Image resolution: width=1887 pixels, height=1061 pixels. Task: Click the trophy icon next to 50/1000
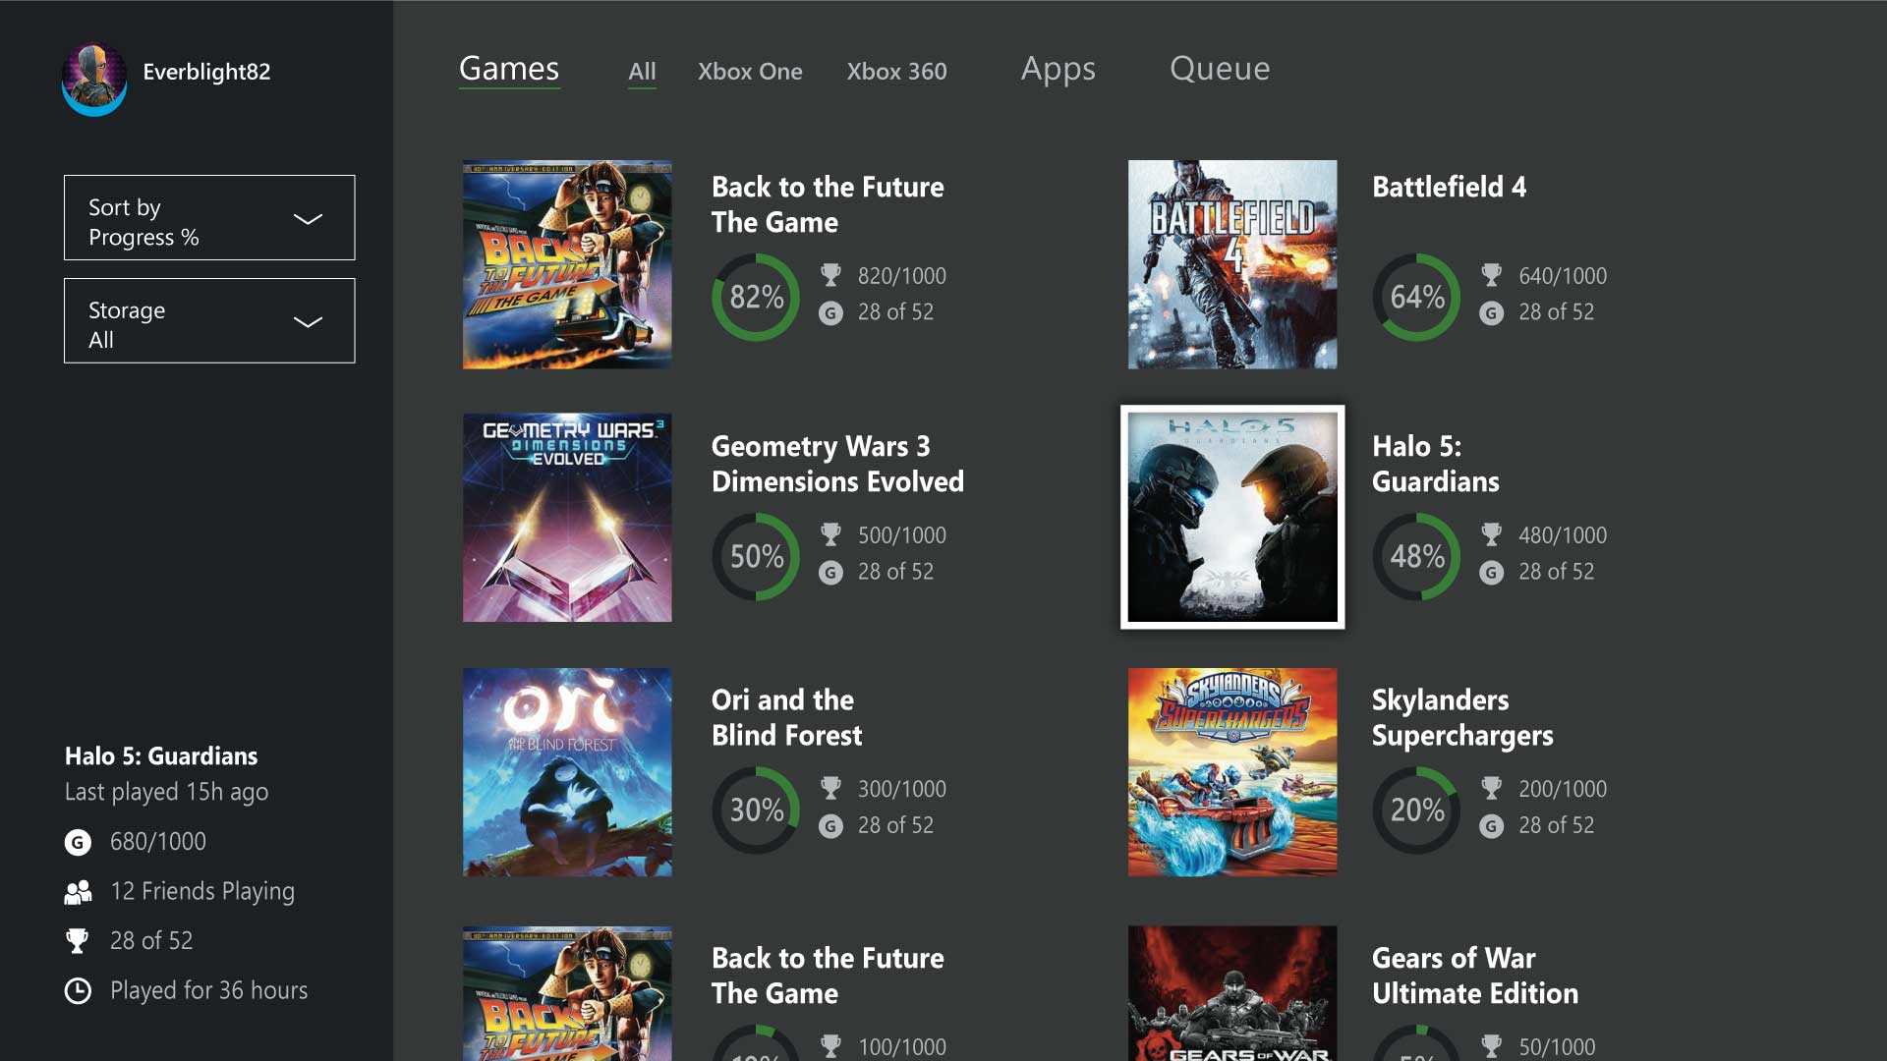pos(1491,1046)
